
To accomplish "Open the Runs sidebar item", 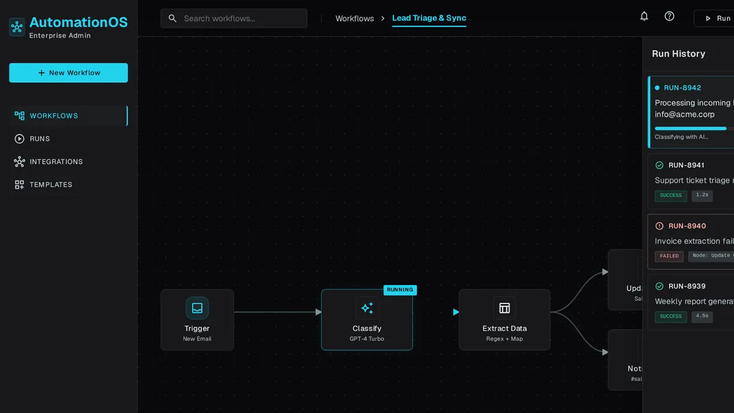I will pos(69,139).
